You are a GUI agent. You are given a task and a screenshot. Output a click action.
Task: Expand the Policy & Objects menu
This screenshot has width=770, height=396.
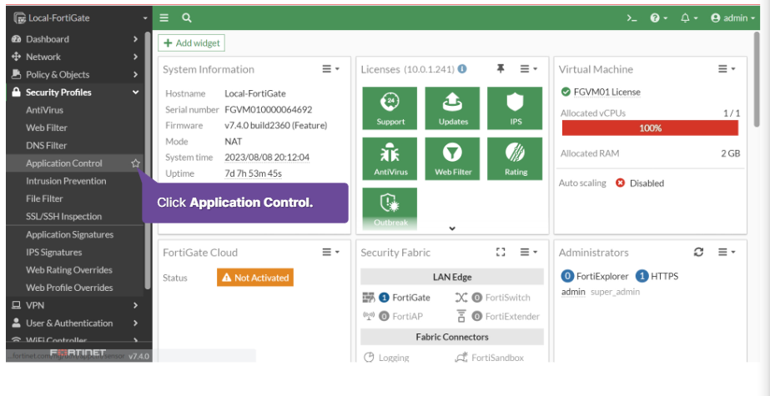pos(75,74)
